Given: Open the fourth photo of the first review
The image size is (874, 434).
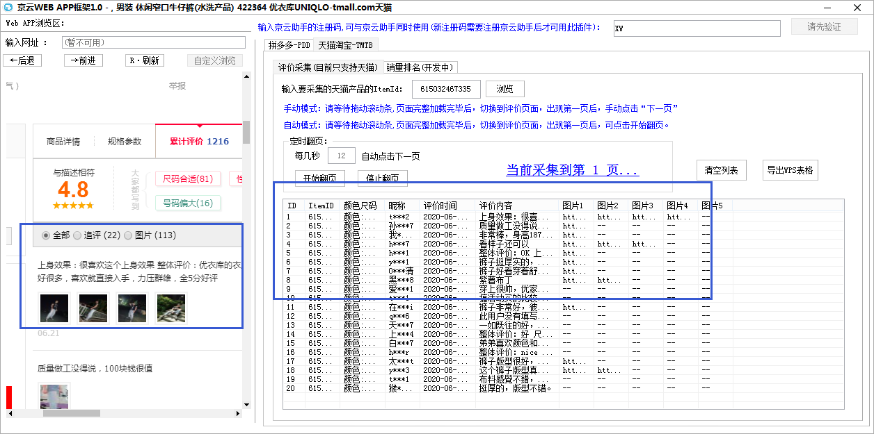Looking at the screenshot, I should (x=171, y=308).
